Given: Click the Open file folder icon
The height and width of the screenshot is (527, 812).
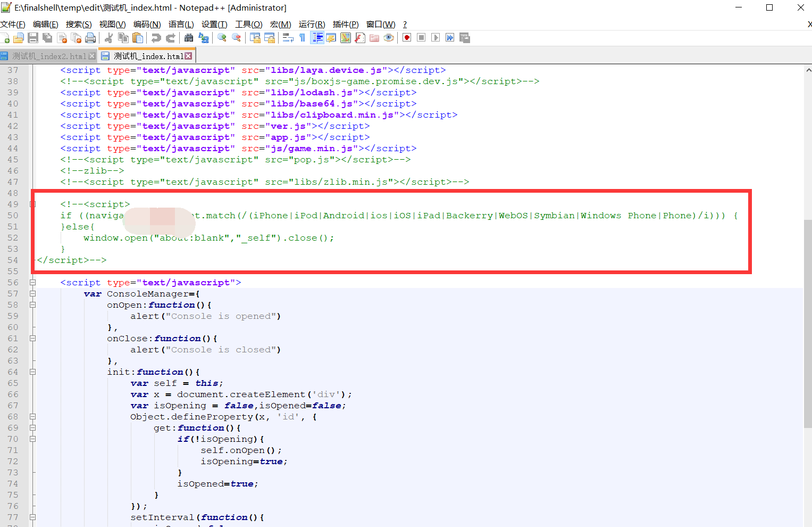Looking at the screenshot, I should click(x=19, y=38).
